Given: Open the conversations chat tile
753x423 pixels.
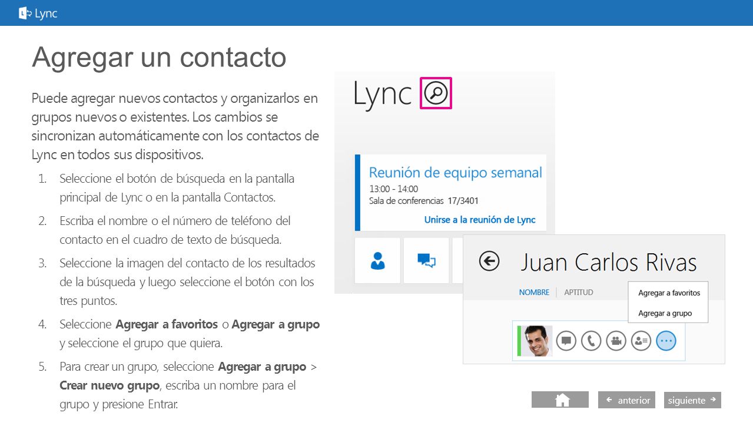Looking at the screenshot, I should point(426,260).
